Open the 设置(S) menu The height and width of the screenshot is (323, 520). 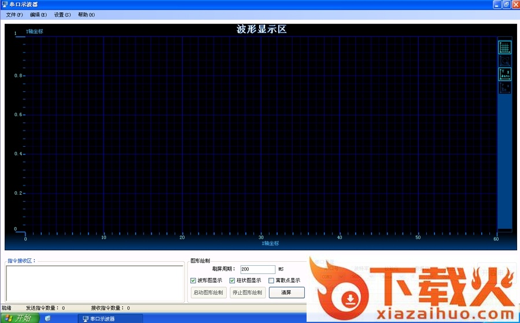(x=62, y=14)
